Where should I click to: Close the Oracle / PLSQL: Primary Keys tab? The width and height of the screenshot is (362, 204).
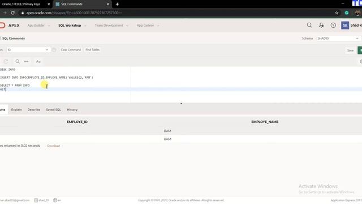[49, 4]
